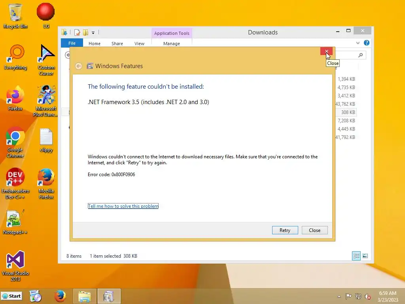The image size is (405, 304).
Task: Click Error code 0x800F0906 text
Action: pyautogui.click(x=111, y=175)
